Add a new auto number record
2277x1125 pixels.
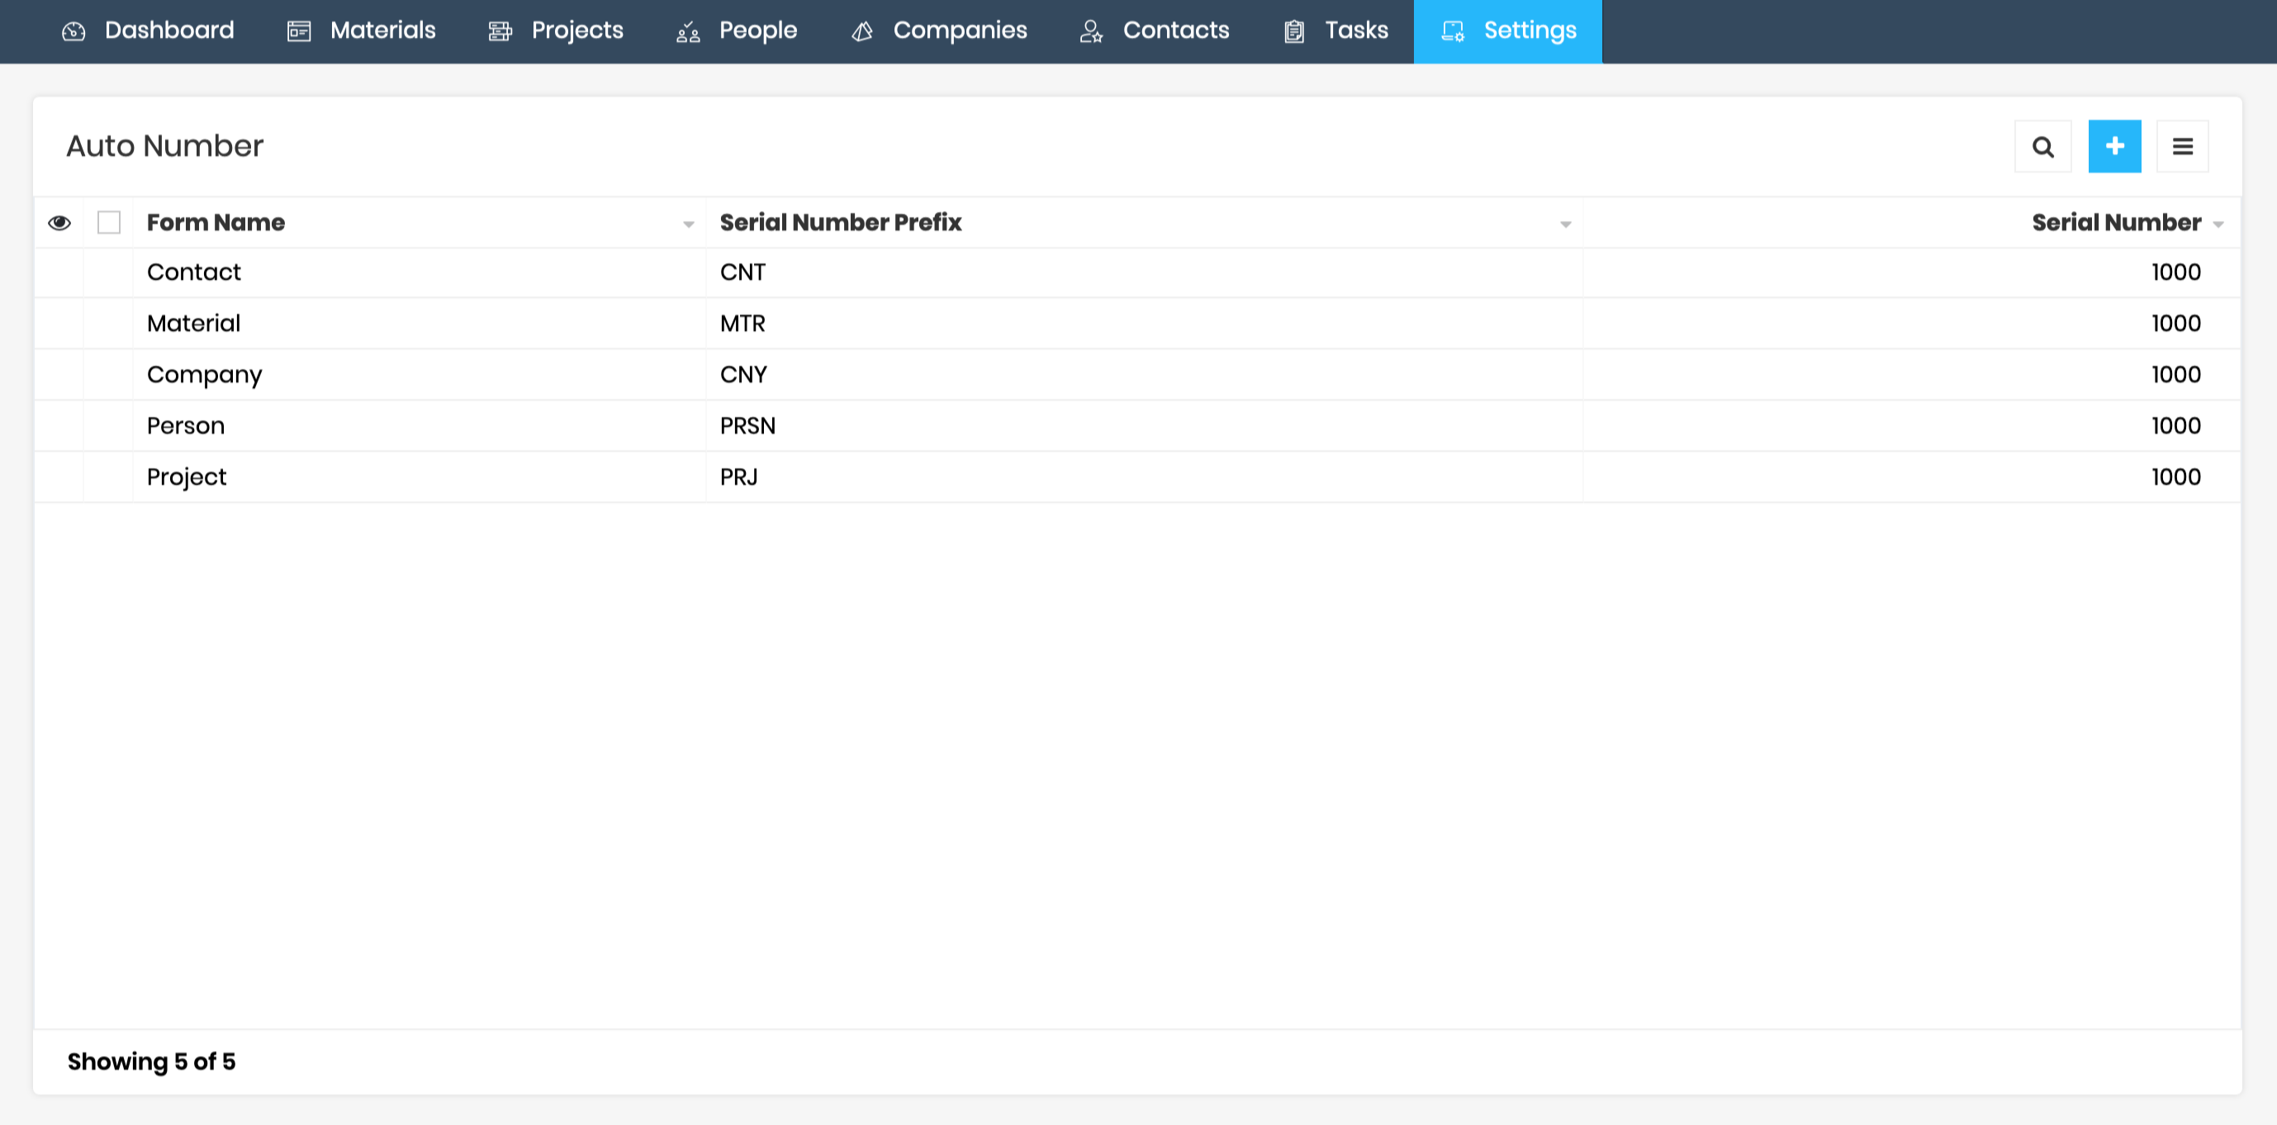coord(2114,147)
